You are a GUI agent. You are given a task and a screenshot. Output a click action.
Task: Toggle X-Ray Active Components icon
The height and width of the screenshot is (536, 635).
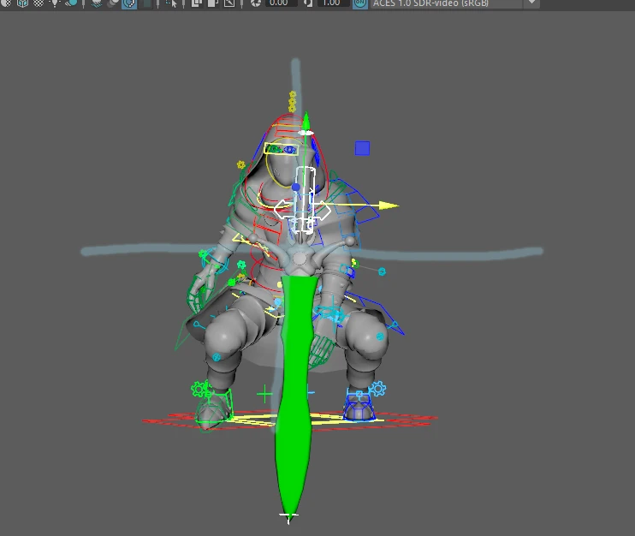tap(212, 3)
